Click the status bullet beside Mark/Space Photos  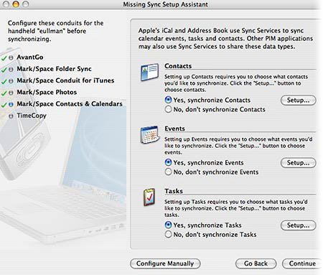tap(11, 93)
